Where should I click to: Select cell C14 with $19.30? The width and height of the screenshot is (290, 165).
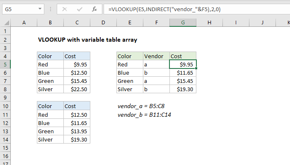[x=77, y=139]
